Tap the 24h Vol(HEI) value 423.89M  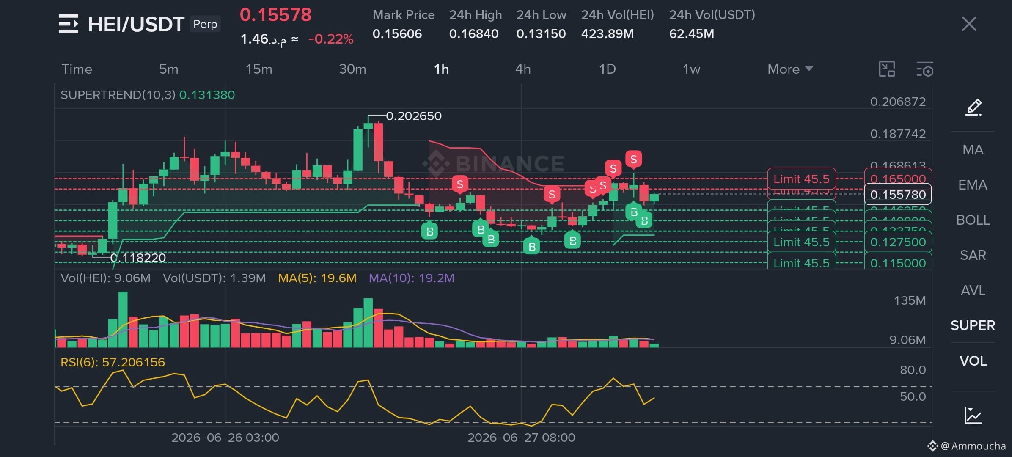607,33
